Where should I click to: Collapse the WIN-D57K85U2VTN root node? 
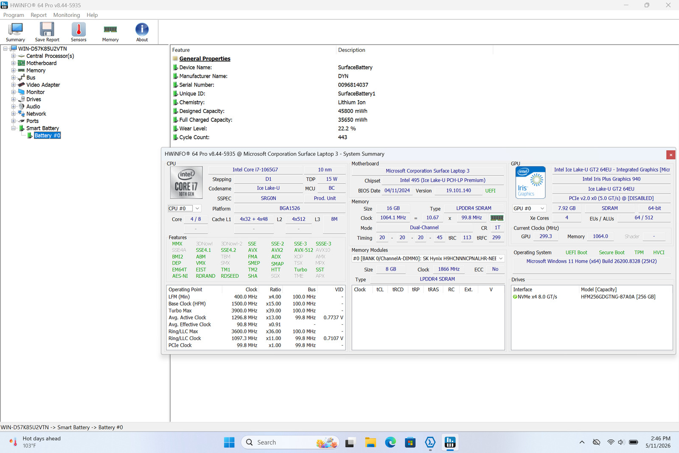6,49
